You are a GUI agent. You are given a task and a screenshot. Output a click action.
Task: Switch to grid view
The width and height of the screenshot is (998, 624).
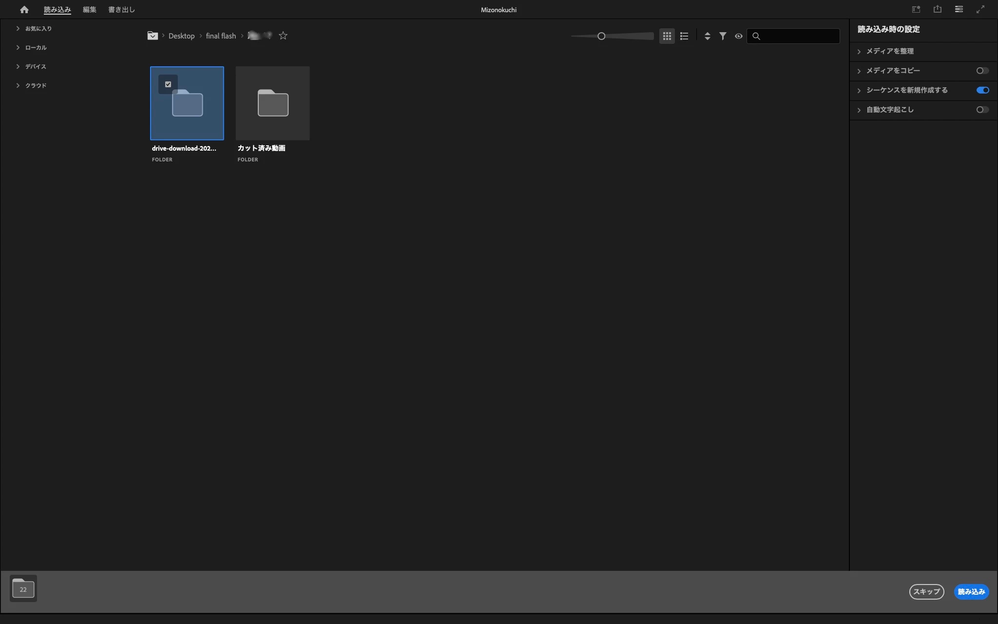click(x=667, y=36)
